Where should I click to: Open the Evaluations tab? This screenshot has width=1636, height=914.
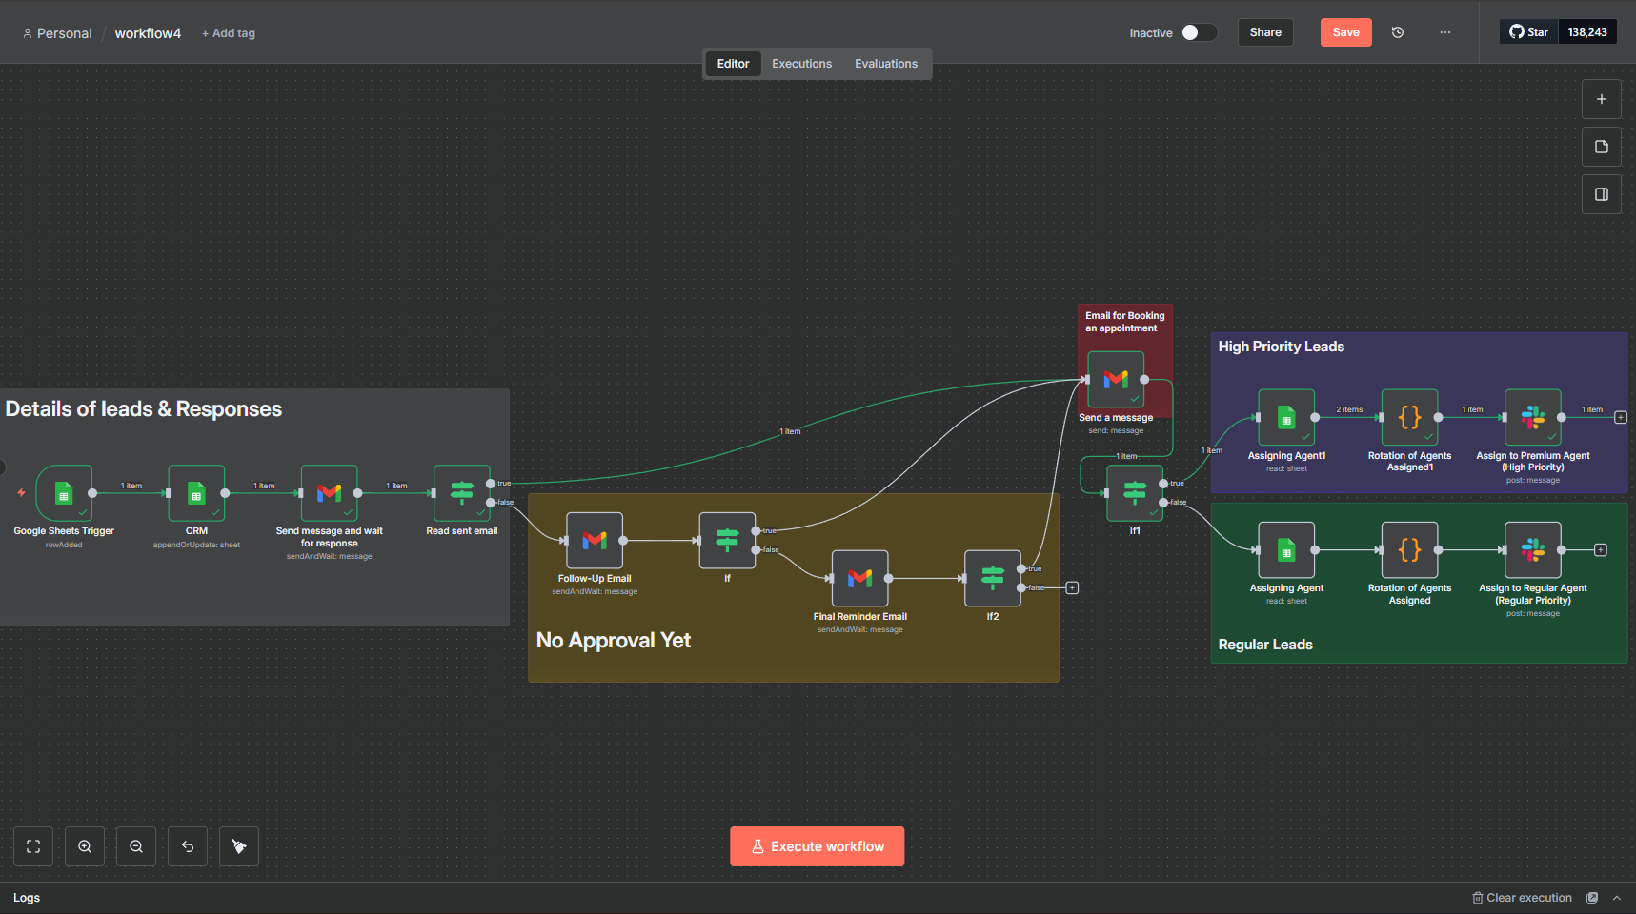click(x=885, y=63)
